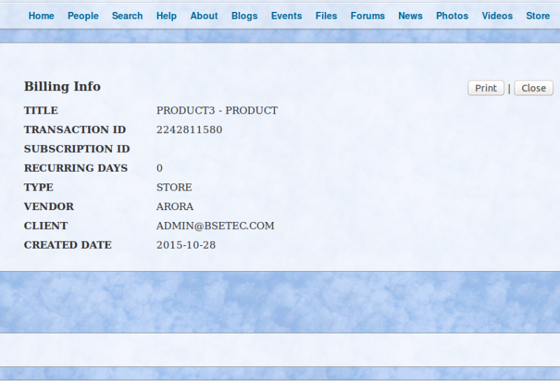Select client email ADMIN@BSETEC.COM

click(x=216, y=226)
